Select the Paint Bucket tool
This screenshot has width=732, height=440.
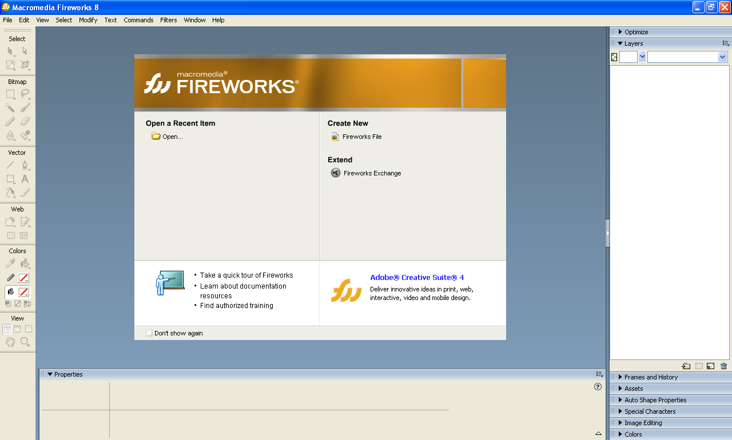(x=25, y=263)
